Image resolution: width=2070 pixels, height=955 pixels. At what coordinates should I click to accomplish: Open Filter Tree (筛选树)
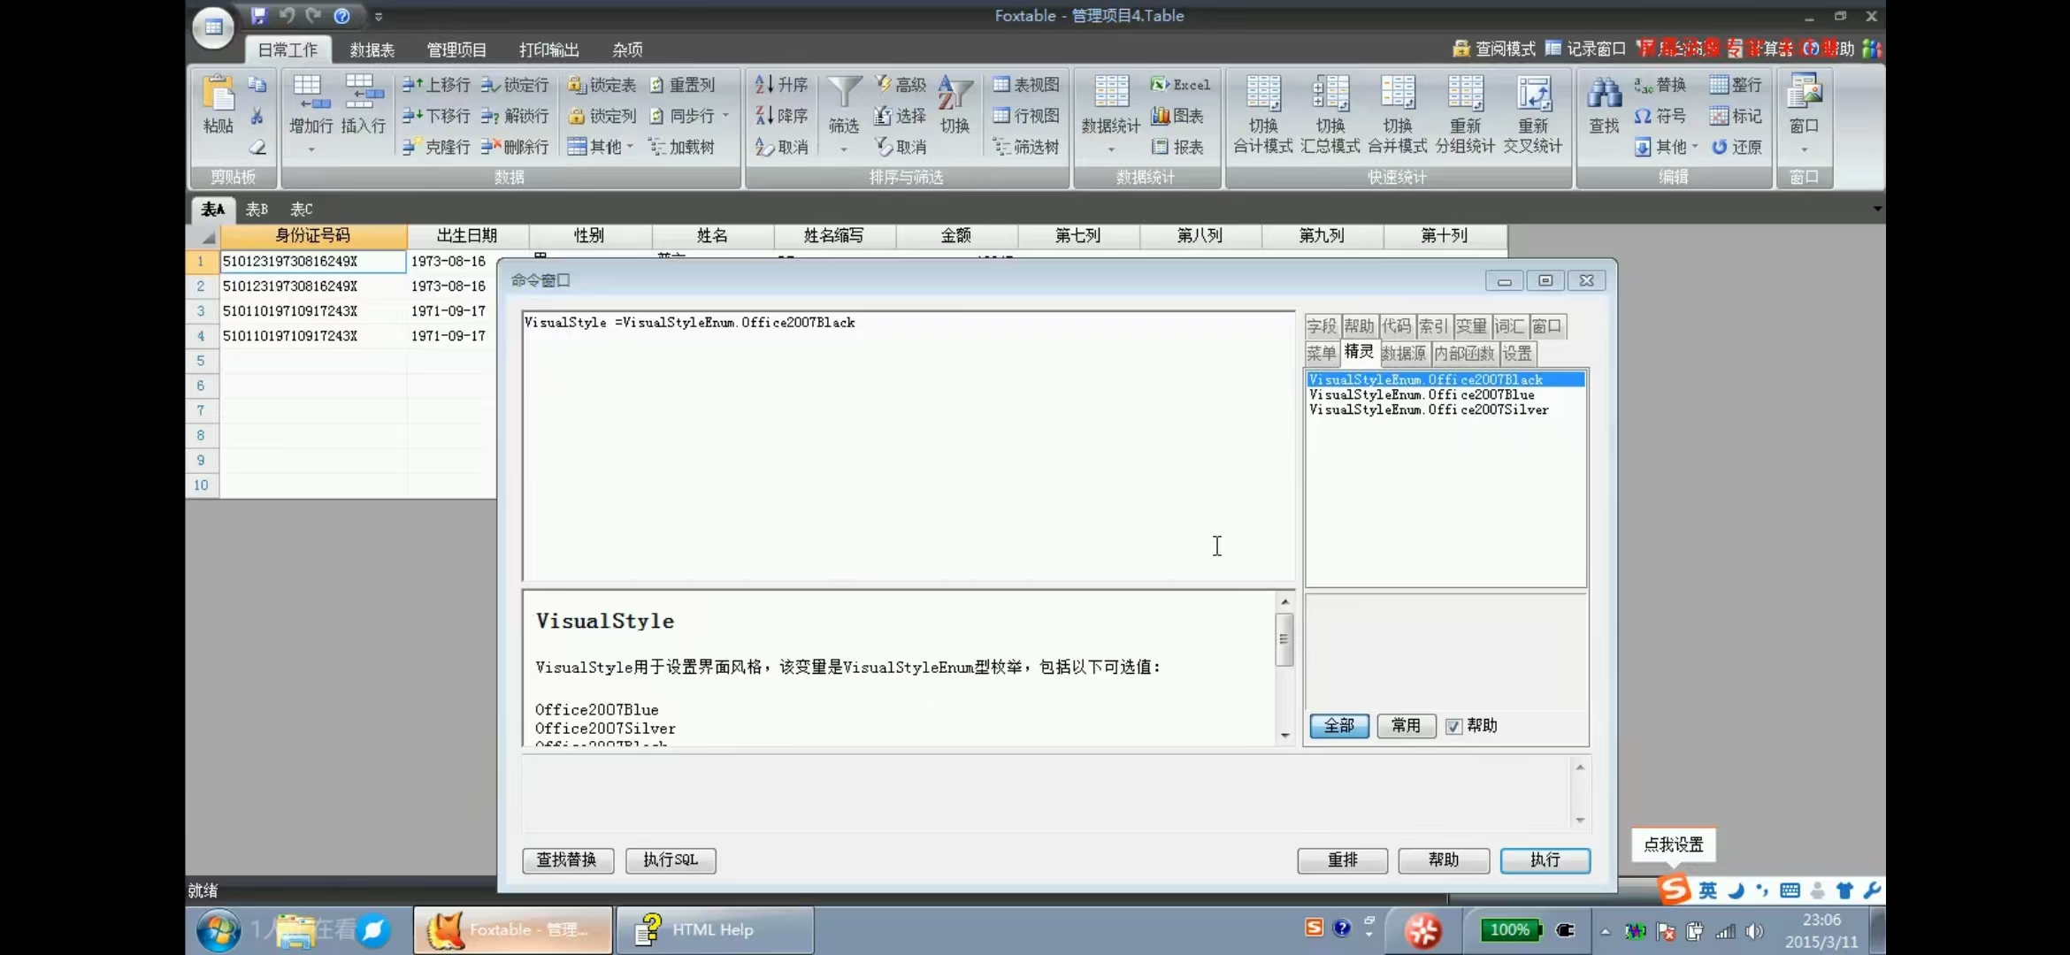(1026, 147)
